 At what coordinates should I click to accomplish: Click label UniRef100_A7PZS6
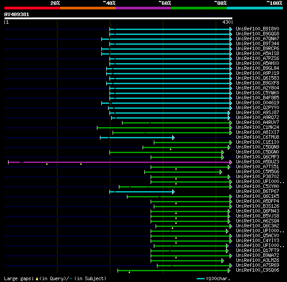(257, 59)
